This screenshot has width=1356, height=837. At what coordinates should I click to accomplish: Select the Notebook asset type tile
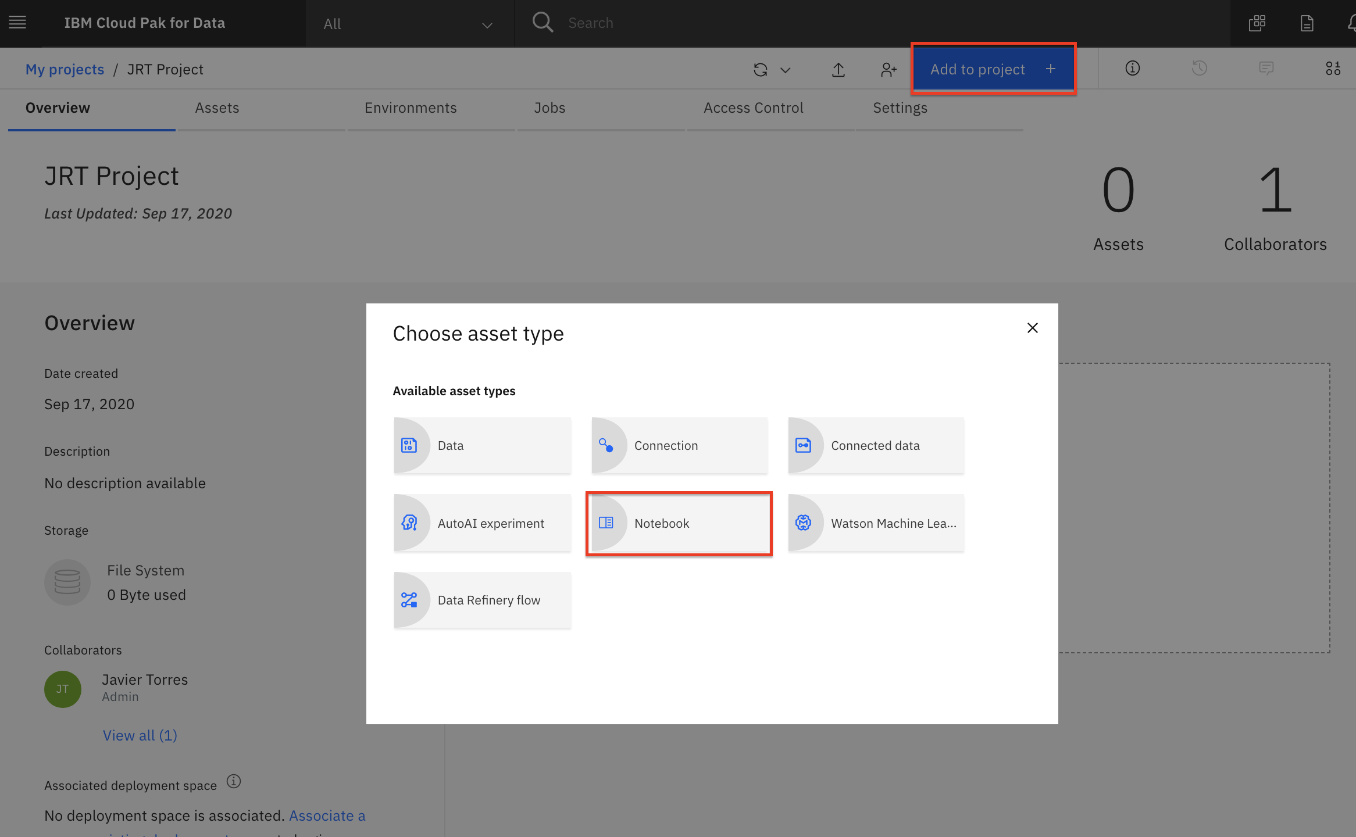click(679, 523)
